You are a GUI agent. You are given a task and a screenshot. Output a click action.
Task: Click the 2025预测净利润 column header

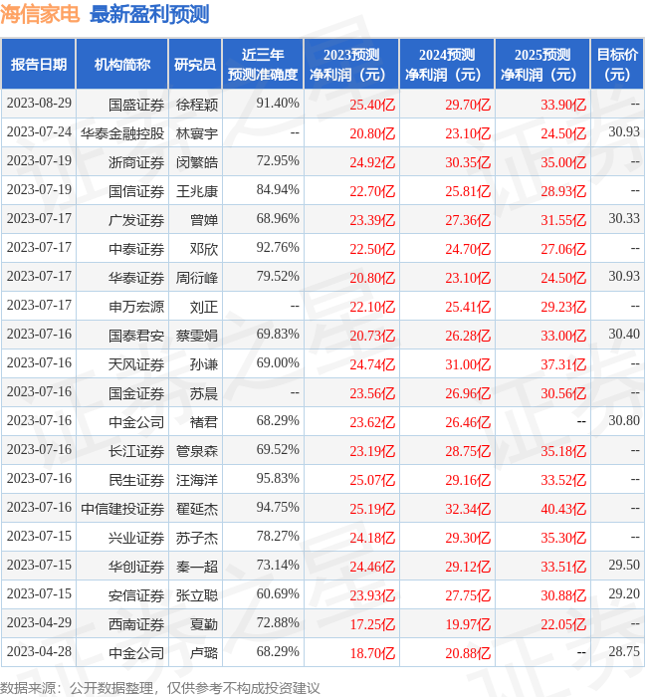542,65
